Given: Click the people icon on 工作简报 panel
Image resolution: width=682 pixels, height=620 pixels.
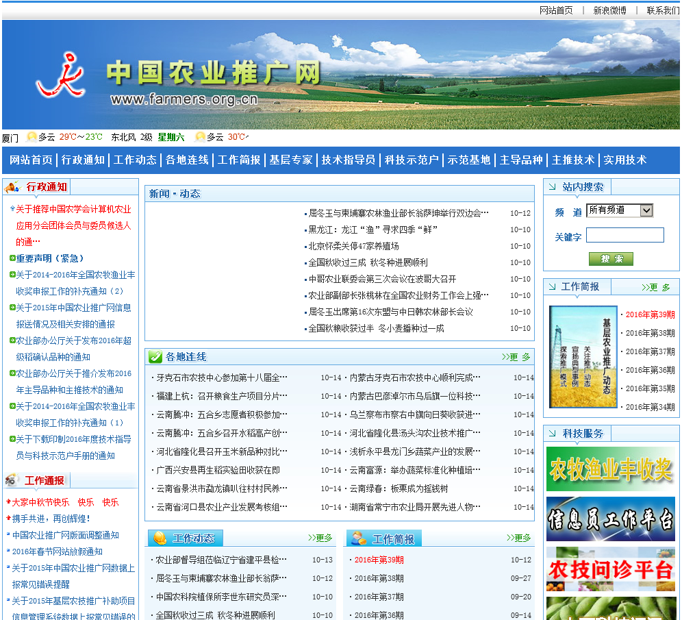Looking at the screenshot, I should pos(359,538).
